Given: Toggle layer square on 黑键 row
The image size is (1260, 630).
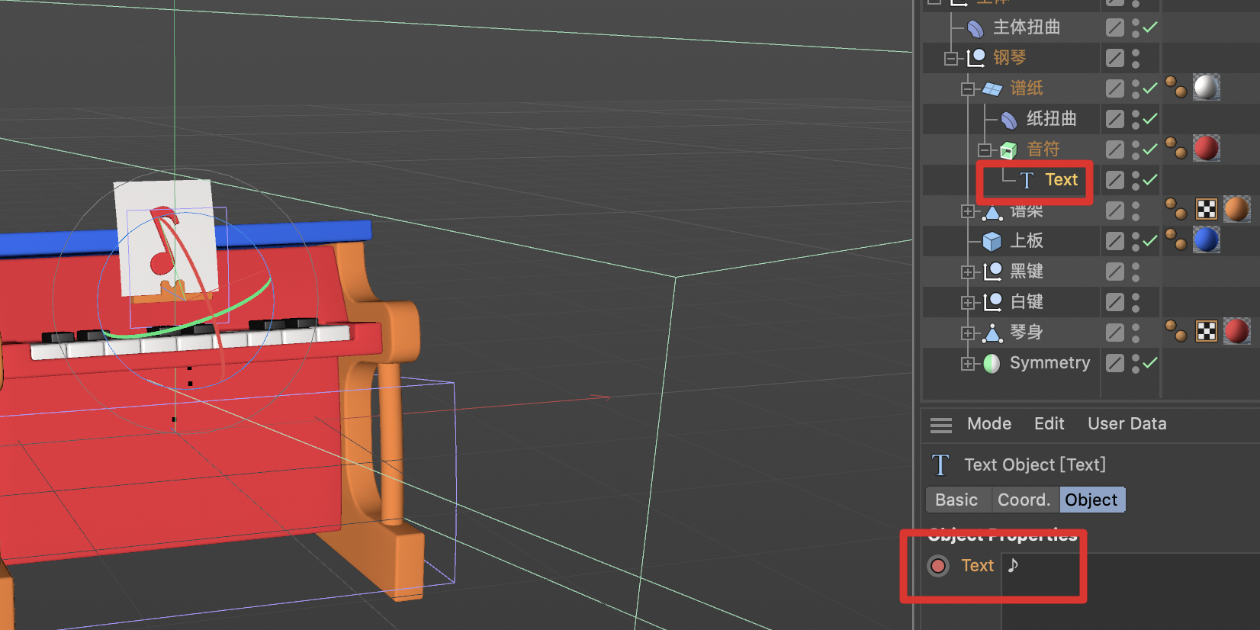Looking at the screenshot, I should coord(1115,272).
